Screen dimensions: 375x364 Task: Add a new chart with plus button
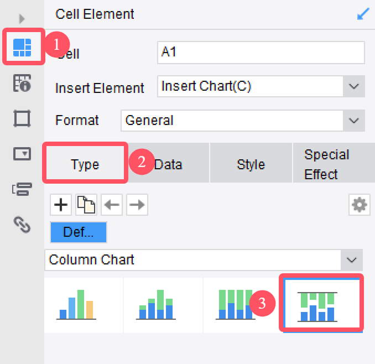click(x=61, y=205)
